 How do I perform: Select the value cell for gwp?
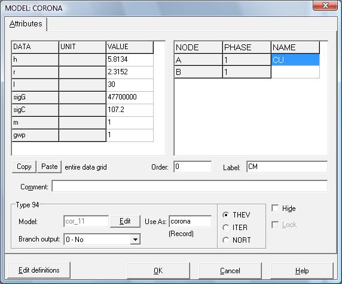coord(130,135)
